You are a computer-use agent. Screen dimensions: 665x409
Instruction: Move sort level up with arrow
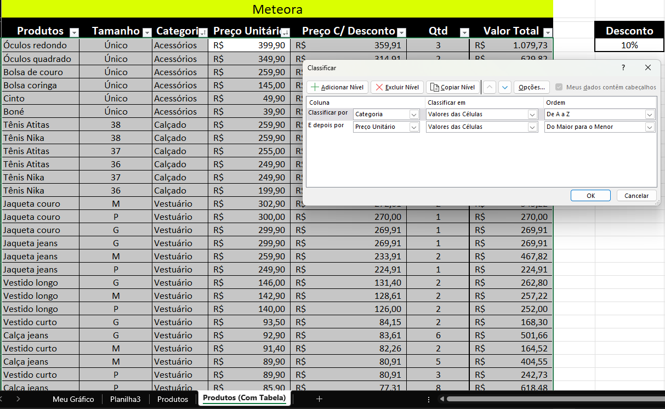pos(490,87)
